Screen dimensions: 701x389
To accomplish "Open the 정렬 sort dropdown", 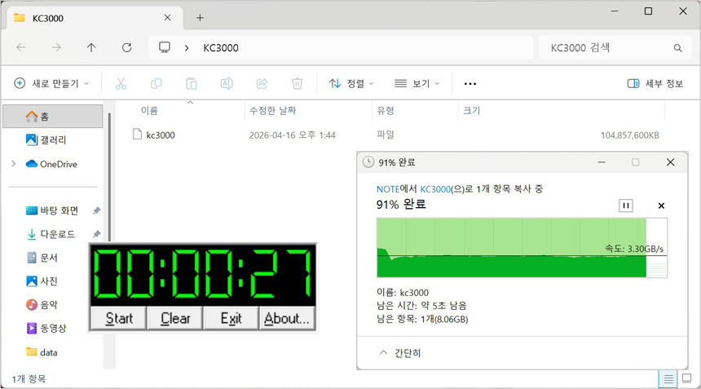I will point(351,83).
